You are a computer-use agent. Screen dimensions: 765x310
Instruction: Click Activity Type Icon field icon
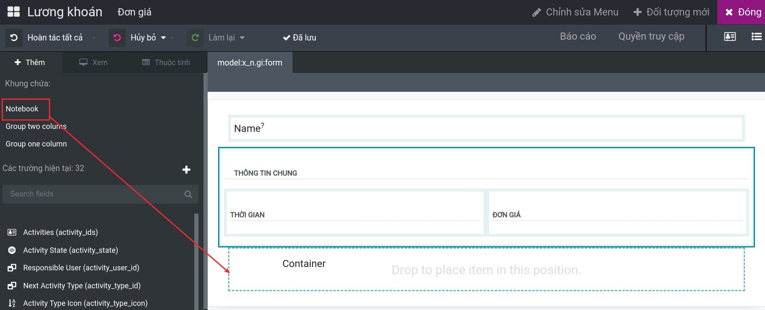pyautogui.click(x=12, y=303)
